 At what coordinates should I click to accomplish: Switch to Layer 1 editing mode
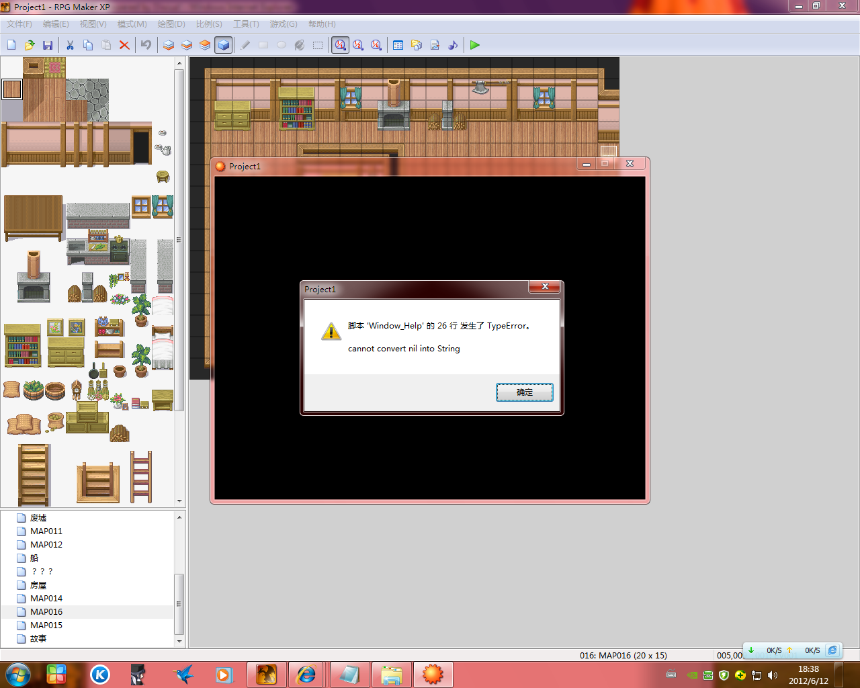point(169,45)
